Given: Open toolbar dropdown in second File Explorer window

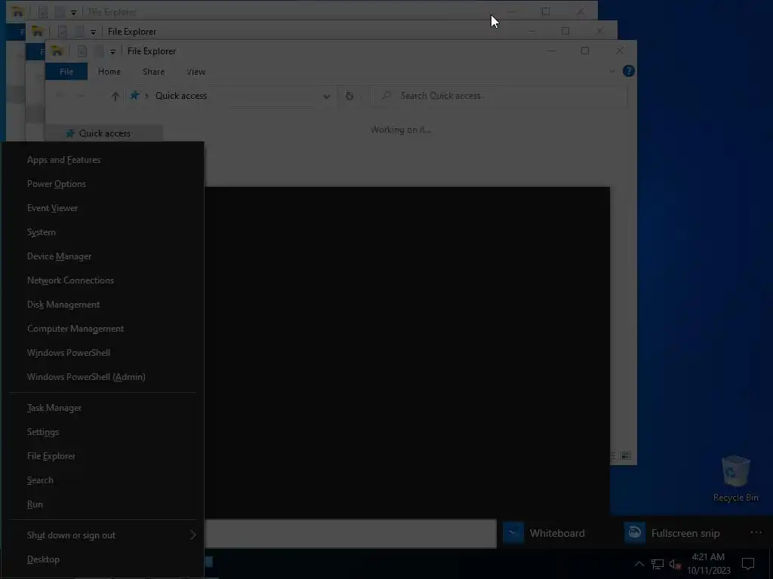Looking at the screenshot, I should point(93,32).
